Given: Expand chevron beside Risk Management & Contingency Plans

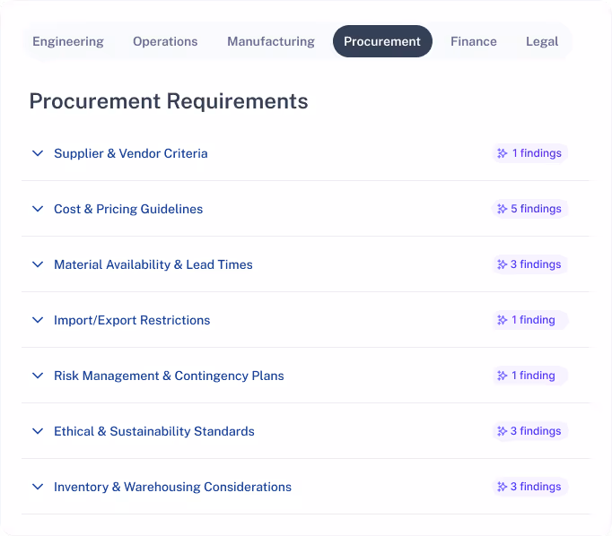Looking at the screenshot, I should [38, 376].
